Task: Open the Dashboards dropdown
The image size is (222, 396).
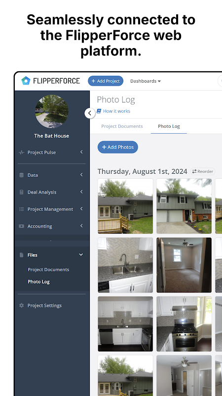Action: click(x=145, y=81)
